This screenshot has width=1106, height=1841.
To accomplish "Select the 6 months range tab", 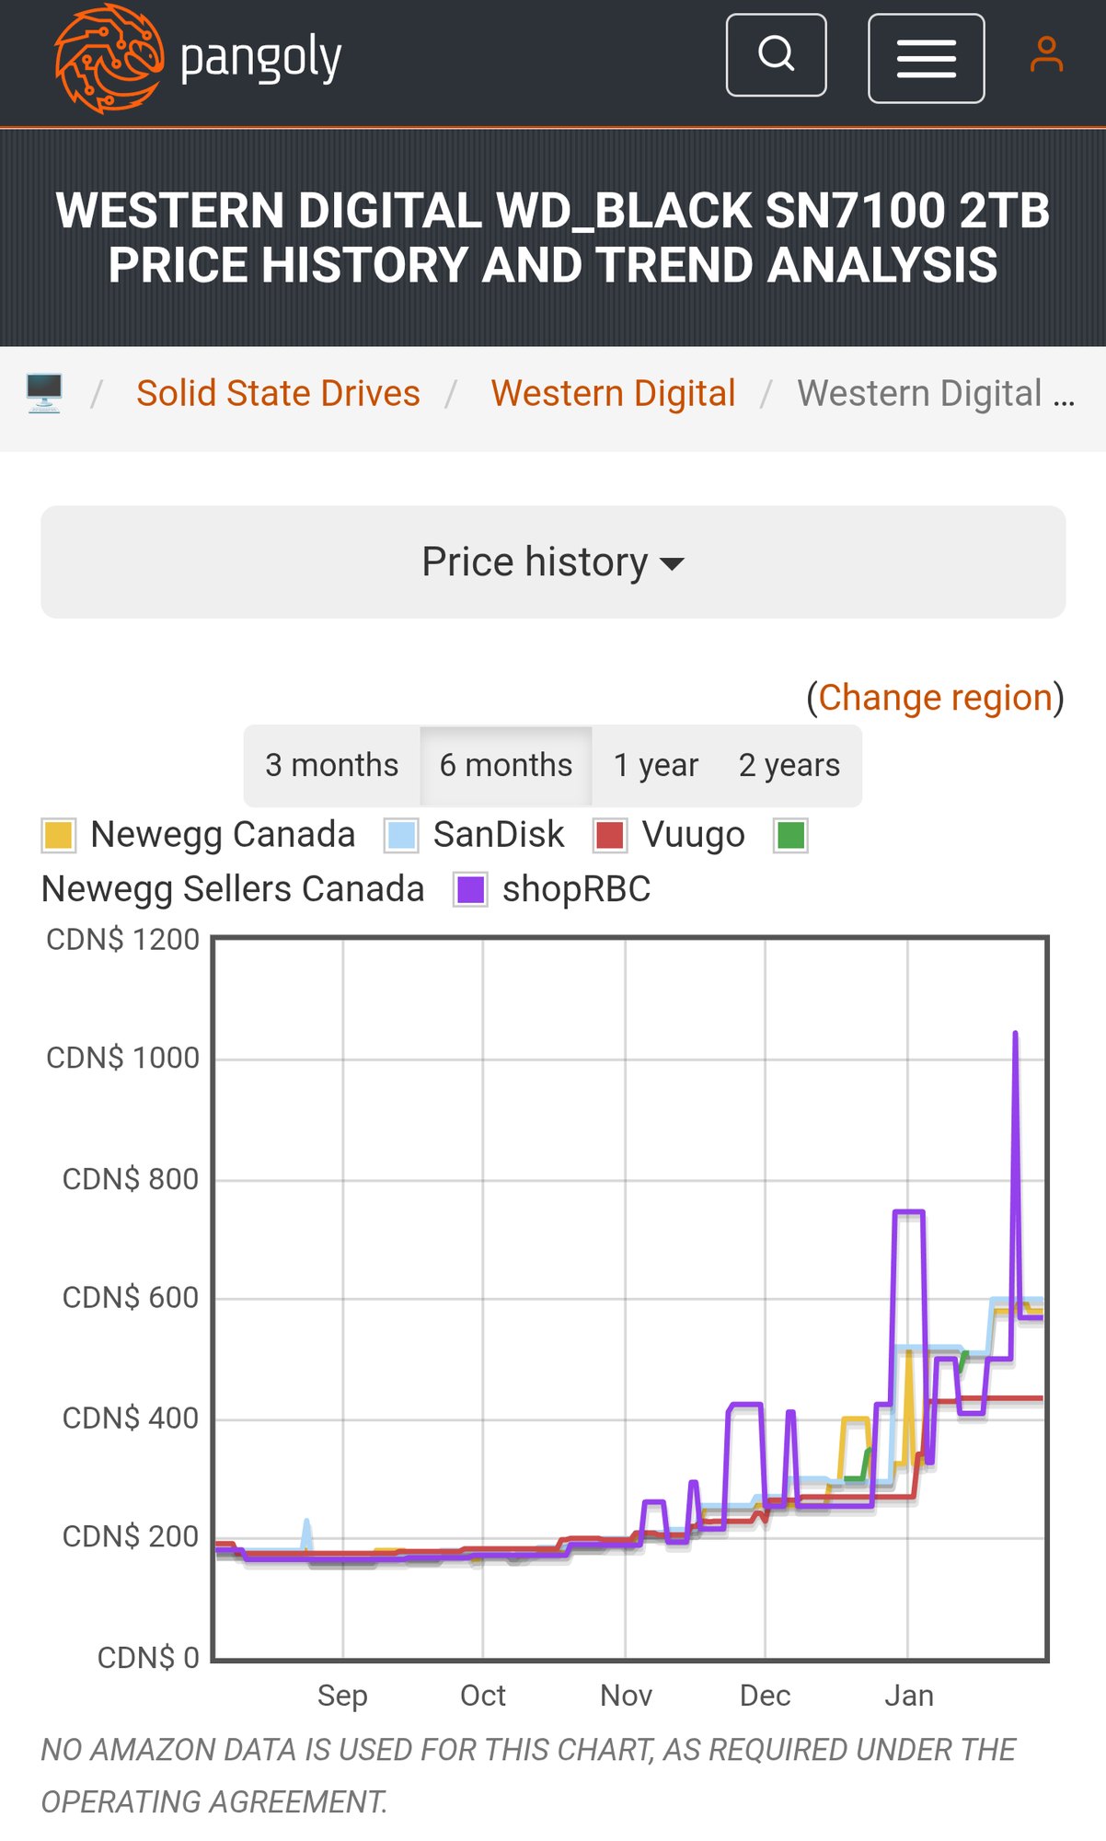I will (x=506, y=766).
